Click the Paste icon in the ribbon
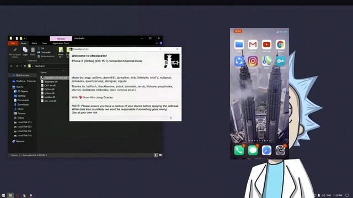 [33, 51]
